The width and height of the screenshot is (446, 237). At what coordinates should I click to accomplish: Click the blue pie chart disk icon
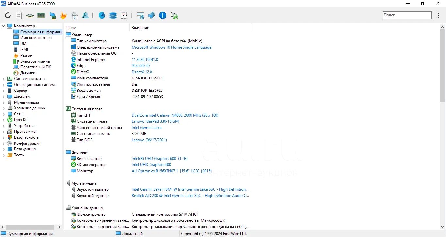[102, 15]
